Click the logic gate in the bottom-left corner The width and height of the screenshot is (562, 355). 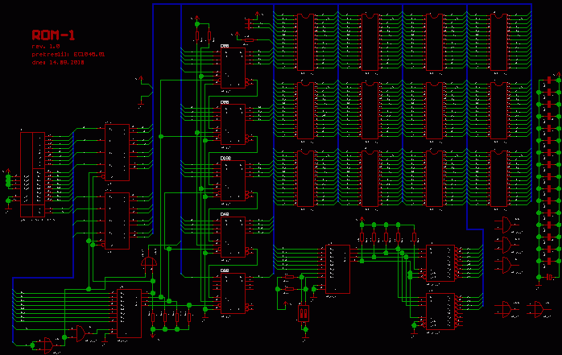[45, 345]
